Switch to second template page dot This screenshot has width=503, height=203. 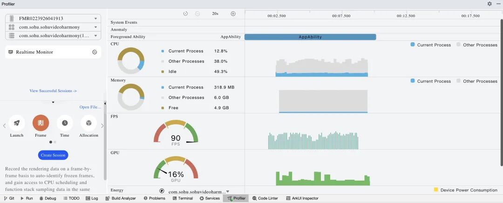pyautogui.click(x=55, y=142)
